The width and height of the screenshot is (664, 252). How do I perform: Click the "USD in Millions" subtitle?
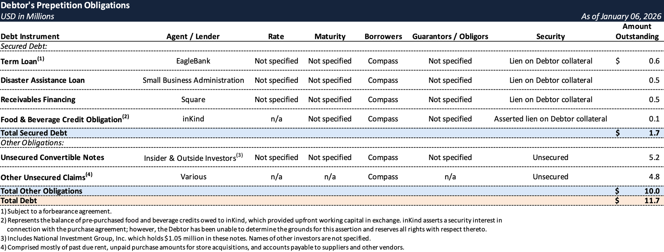tap(27, 16)
